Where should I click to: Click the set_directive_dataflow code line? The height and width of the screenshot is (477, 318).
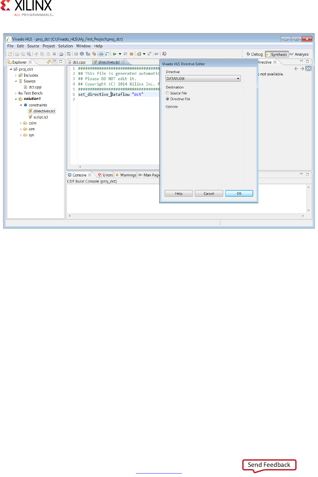pyautogui.click(x=110, y=94)
